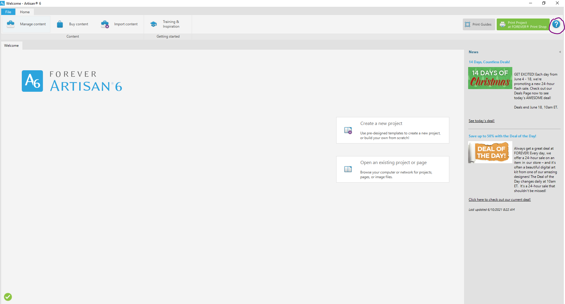Screen dimensions: 565x304
Task: Click Open an existing project or page
Action: [393, 163]
